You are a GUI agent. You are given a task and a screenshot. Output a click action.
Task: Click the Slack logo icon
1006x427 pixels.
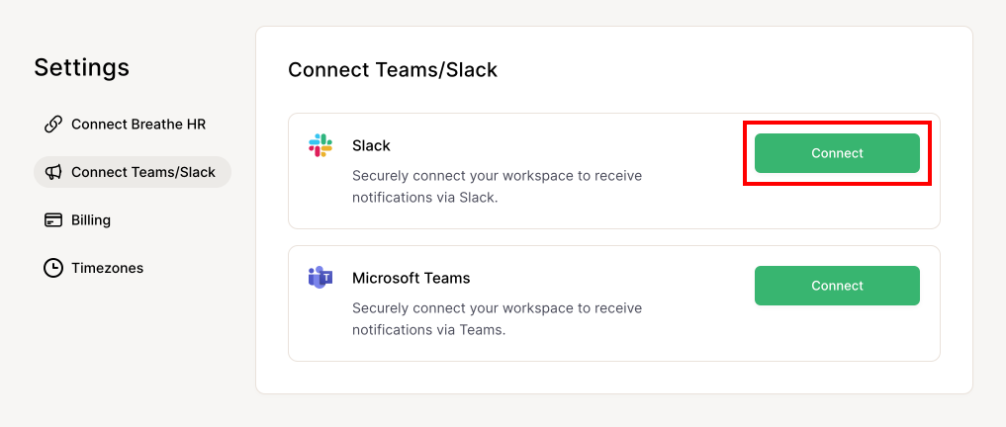[x=320, y=145]
